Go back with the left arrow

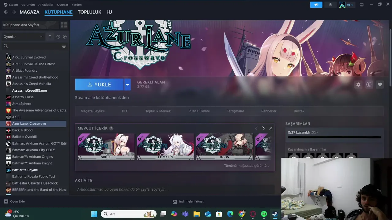click(x=6, y=12)
